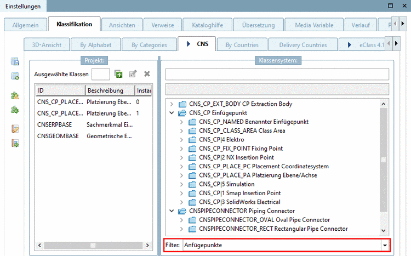Click the second sidebar table-add icon
This screenshot has width=411, height=256.
pyautogui.click(x=15, y=76)
